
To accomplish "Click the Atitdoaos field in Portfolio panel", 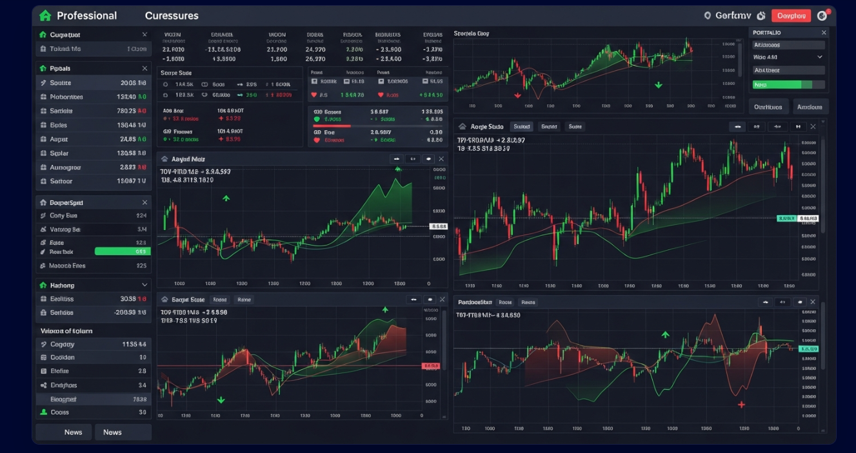I will (x=788, y=45).
